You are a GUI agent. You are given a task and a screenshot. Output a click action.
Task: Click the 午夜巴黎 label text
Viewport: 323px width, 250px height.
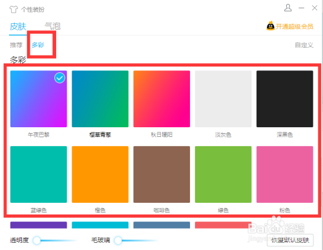pos(39,135)
